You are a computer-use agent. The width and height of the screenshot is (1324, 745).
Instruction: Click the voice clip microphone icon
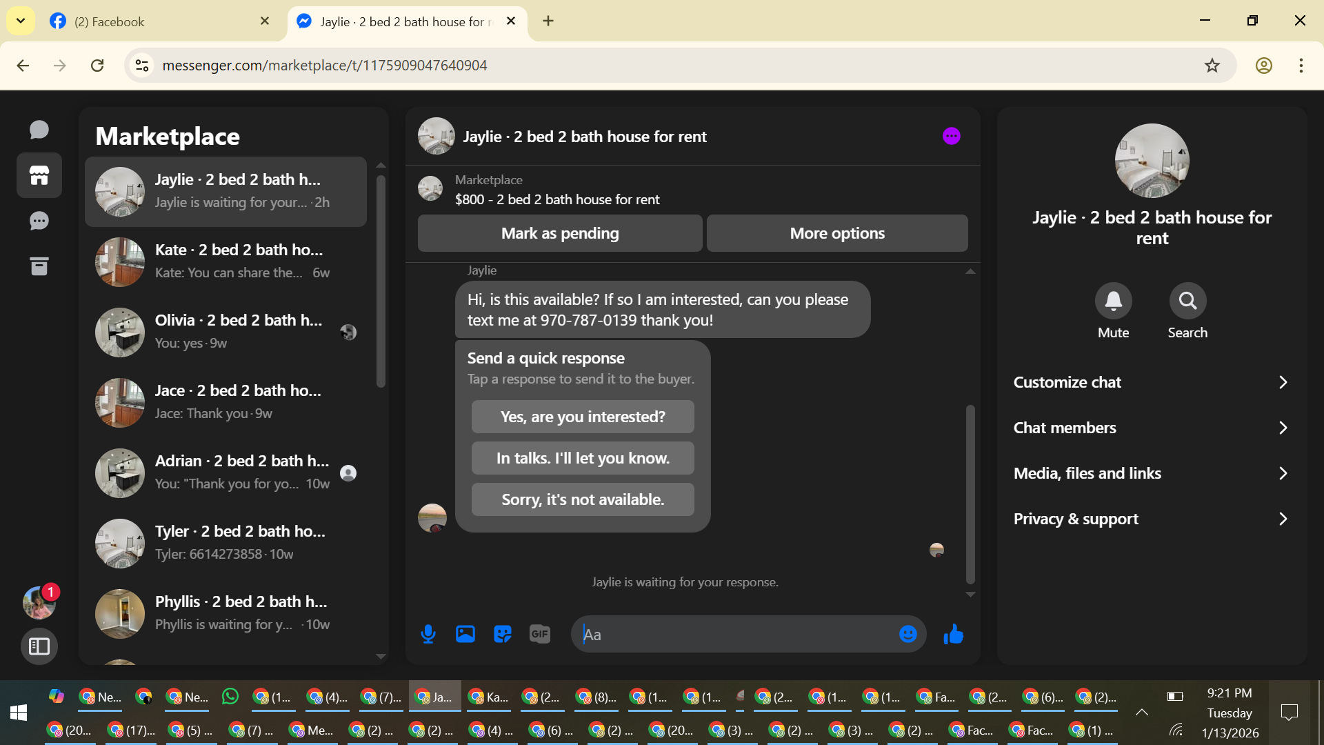[428, 634]
